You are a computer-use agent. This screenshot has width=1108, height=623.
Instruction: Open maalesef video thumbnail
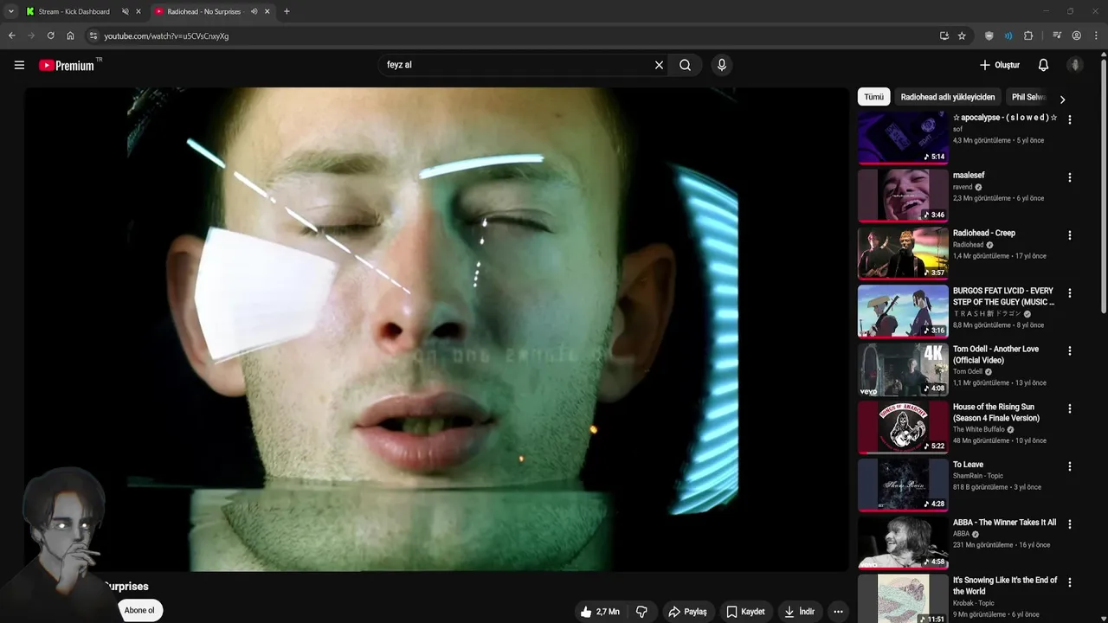(903, 196)
